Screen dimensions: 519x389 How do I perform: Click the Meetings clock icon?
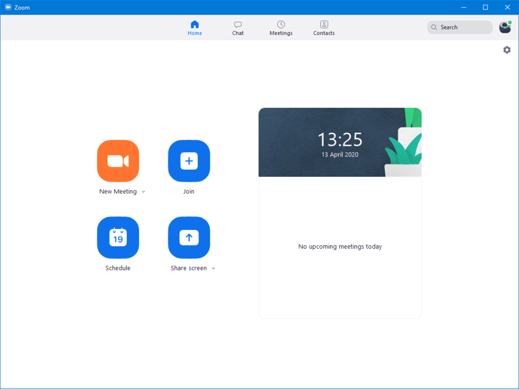click(x=281, y=24)
